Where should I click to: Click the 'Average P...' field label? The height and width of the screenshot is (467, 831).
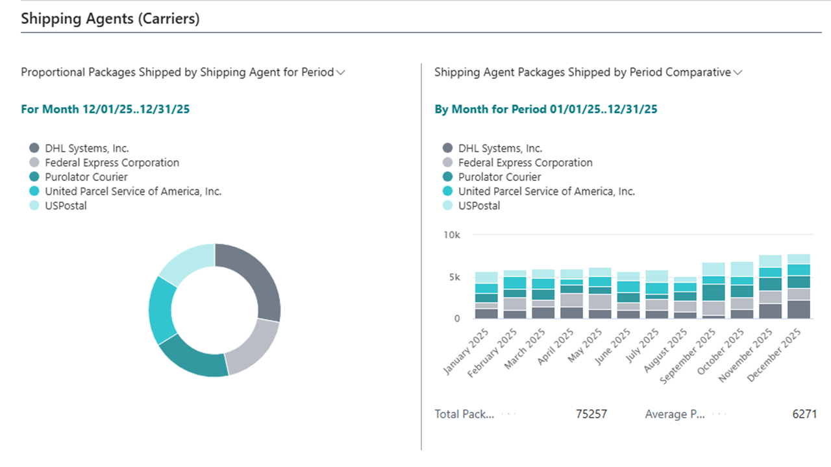point(675,414)
